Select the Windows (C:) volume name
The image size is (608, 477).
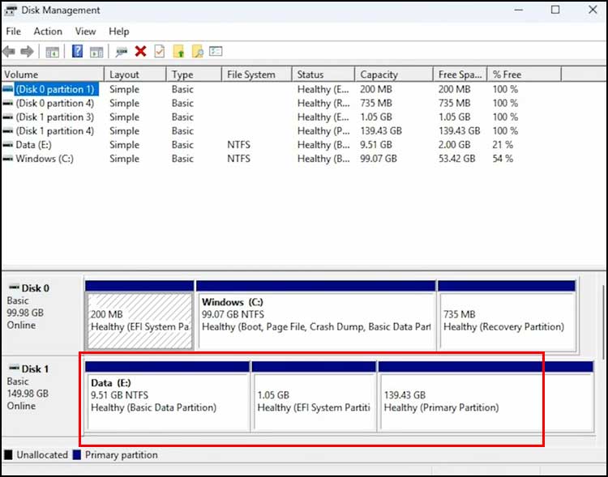click(x=45, y=159)
